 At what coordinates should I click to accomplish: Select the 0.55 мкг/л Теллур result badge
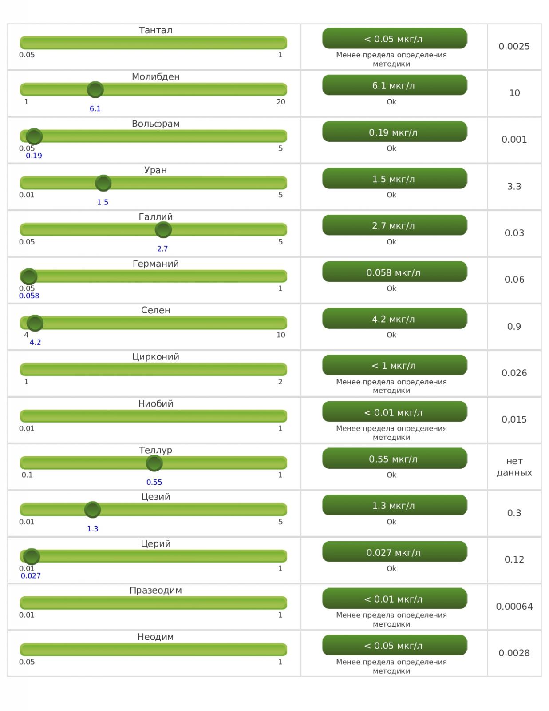(394, 459)
